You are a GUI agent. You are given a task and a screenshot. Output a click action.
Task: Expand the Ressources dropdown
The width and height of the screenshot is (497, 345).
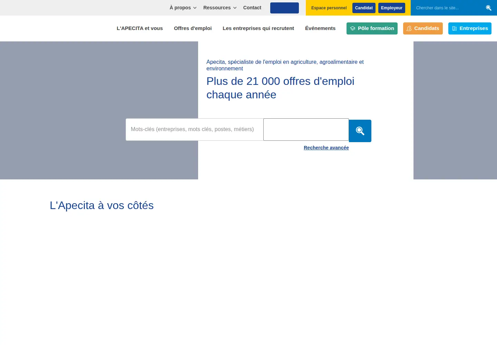pos(220,8)
